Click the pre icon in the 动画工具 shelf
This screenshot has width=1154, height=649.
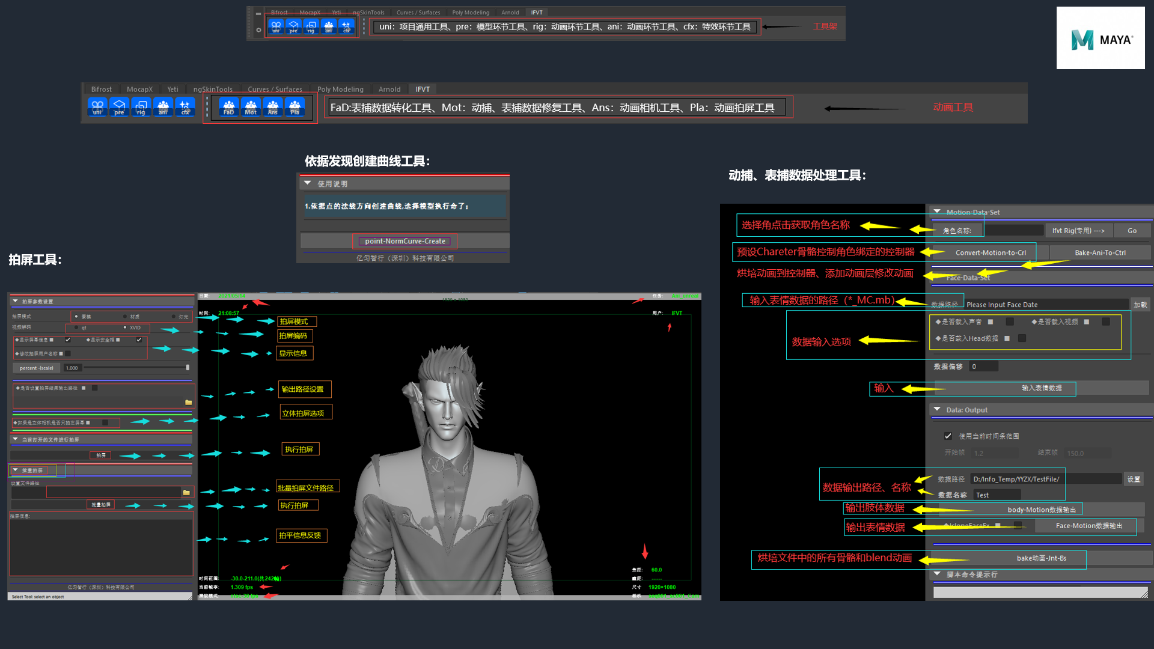click(x=119, y=107)
